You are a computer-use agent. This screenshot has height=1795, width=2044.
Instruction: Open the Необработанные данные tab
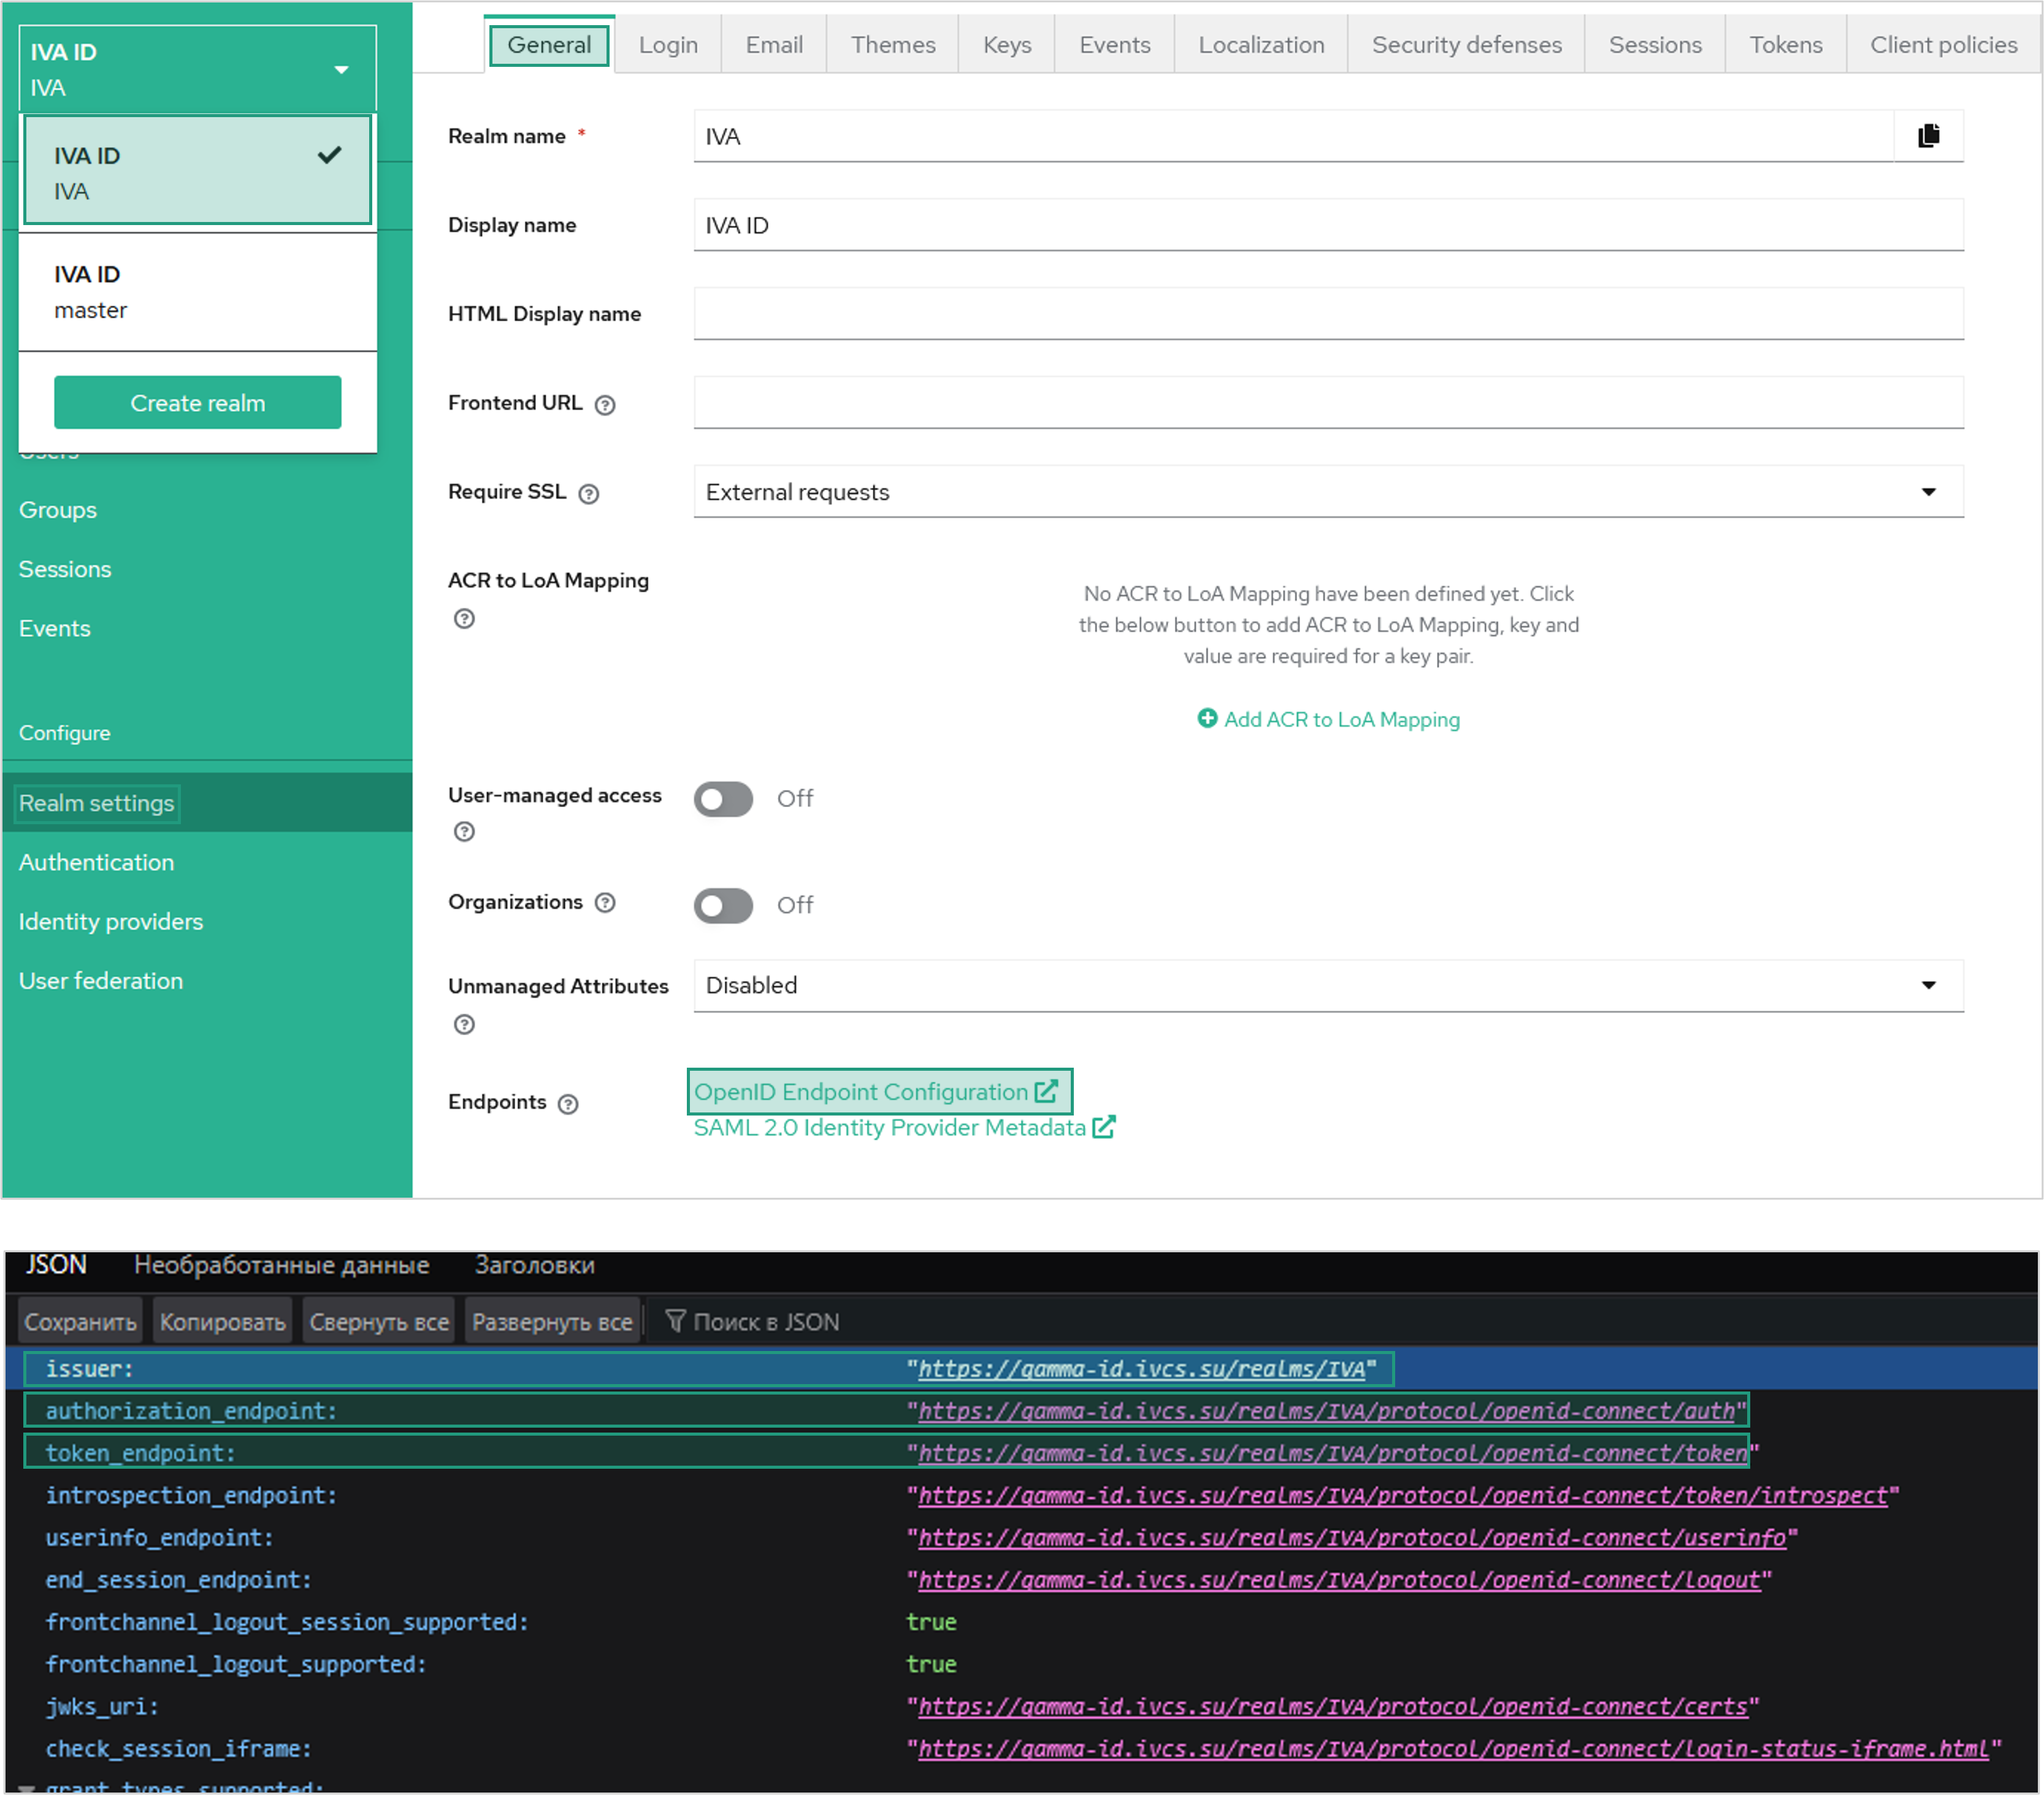coord(281,1265)
